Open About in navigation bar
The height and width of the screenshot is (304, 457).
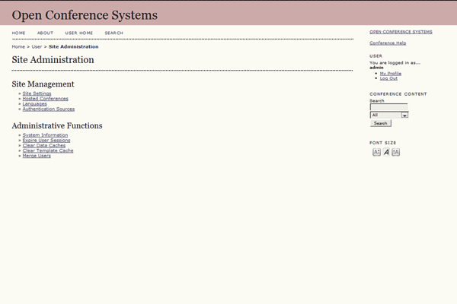[x=45, y=33]
